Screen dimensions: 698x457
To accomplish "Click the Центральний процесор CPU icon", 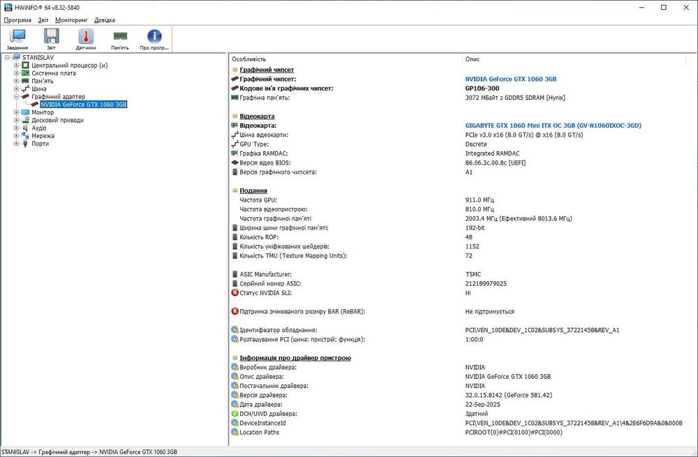I will tap(25, 66).
